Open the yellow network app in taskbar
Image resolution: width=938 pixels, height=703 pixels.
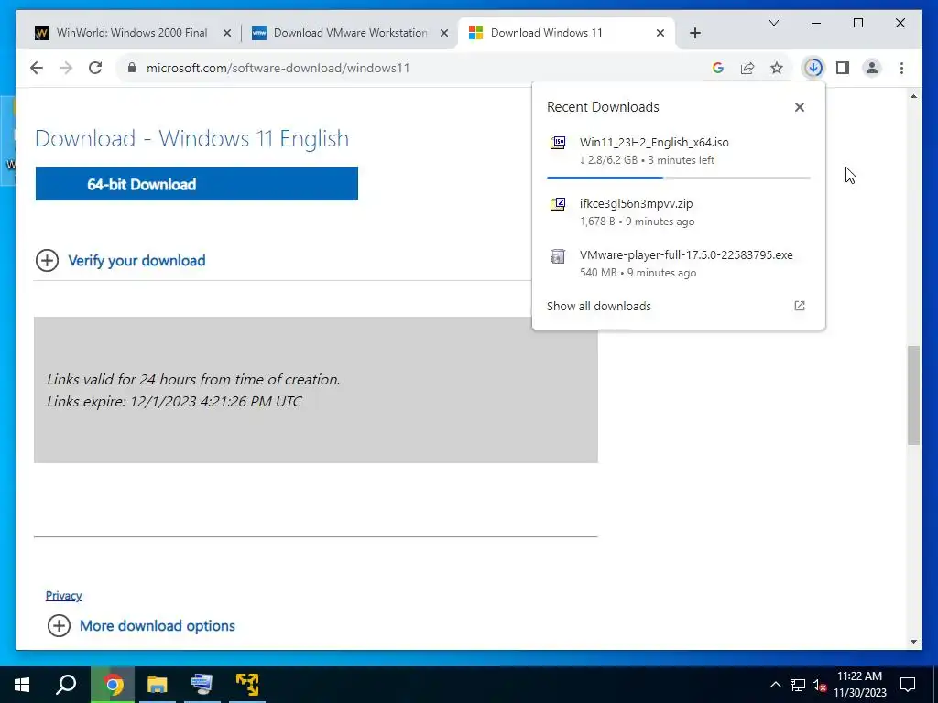coord(247,685)
